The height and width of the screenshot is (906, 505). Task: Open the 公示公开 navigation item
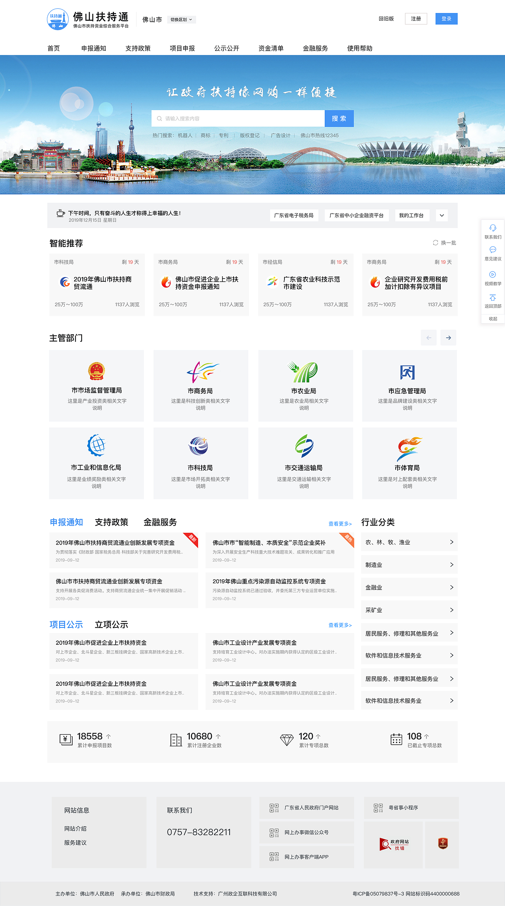coord(227,49)
